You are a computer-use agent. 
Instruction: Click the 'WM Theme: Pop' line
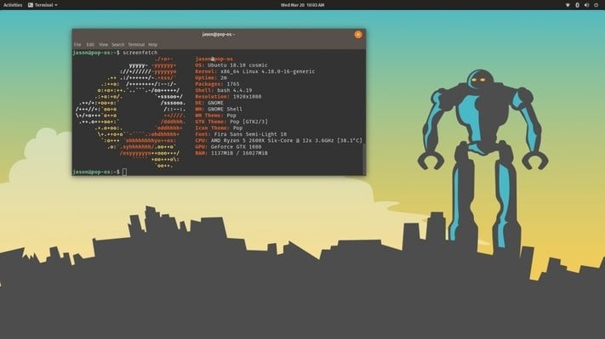(x=215, y=116)
